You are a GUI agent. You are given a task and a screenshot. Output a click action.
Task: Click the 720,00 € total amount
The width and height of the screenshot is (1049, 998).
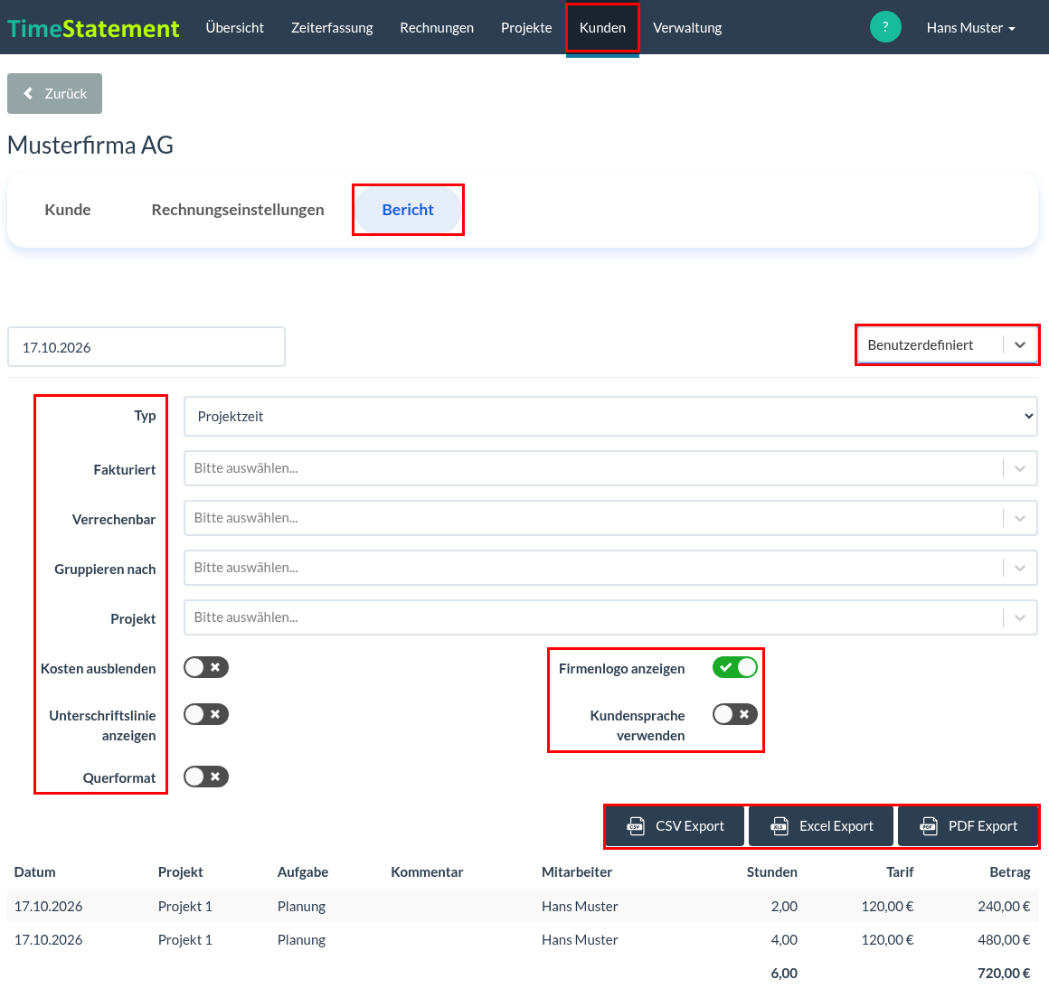click(1004, 974)
